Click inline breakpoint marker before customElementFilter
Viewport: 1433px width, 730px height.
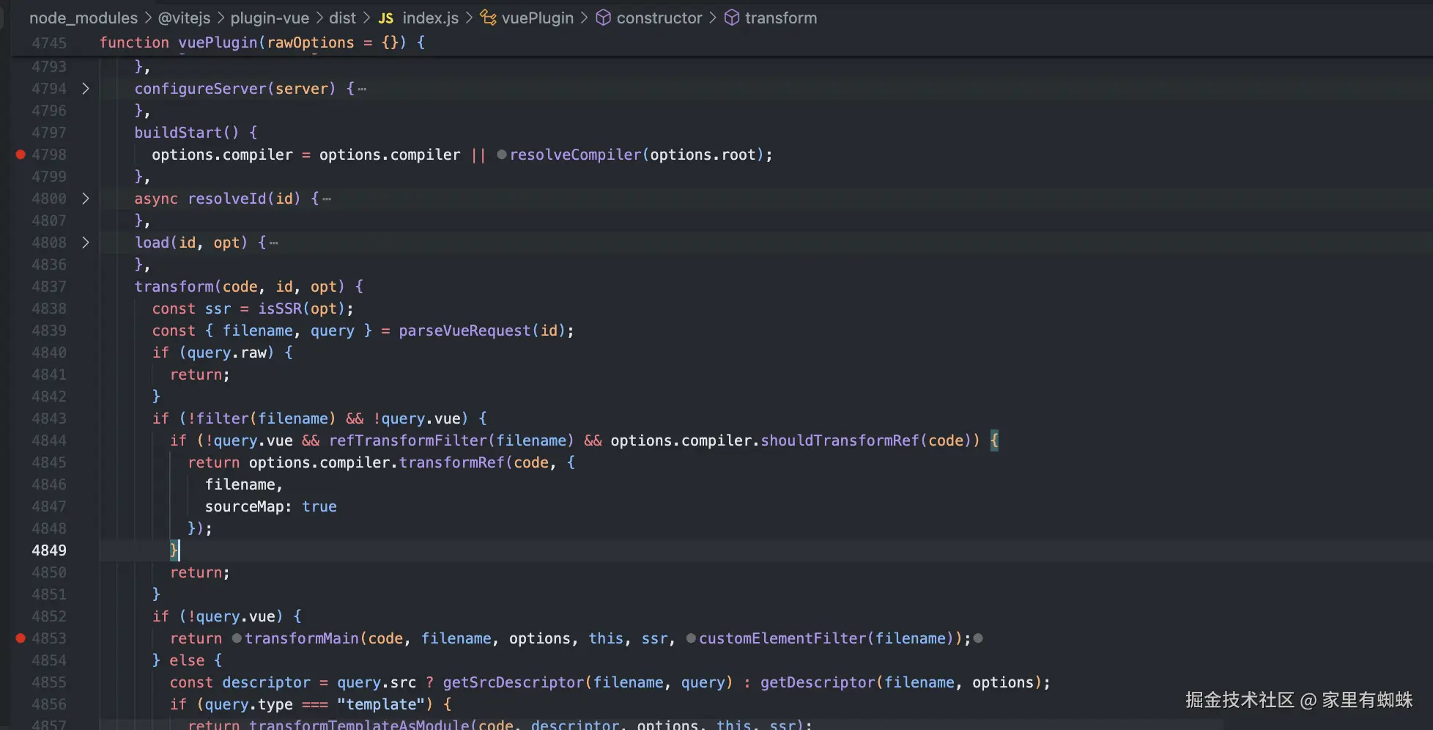[x=691, y=638]
